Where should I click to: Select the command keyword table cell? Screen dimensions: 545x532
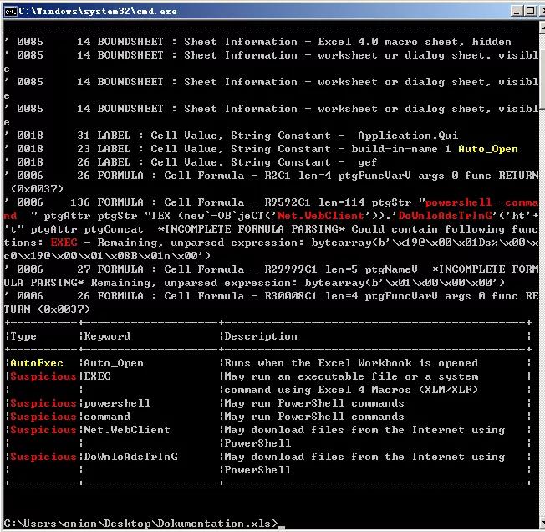[107, 417]
